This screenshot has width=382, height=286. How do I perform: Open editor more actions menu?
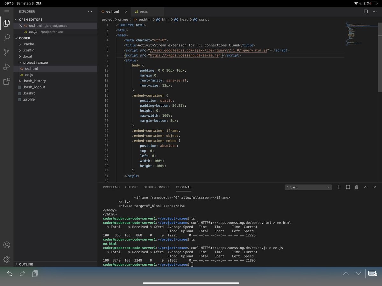coord(375,11)
